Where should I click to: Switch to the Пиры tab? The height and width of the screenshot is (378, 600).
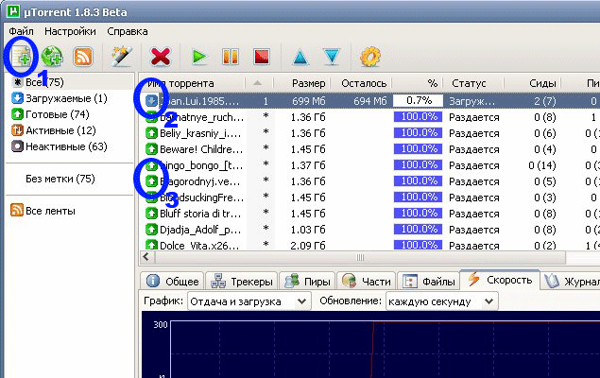coord(307,282)
